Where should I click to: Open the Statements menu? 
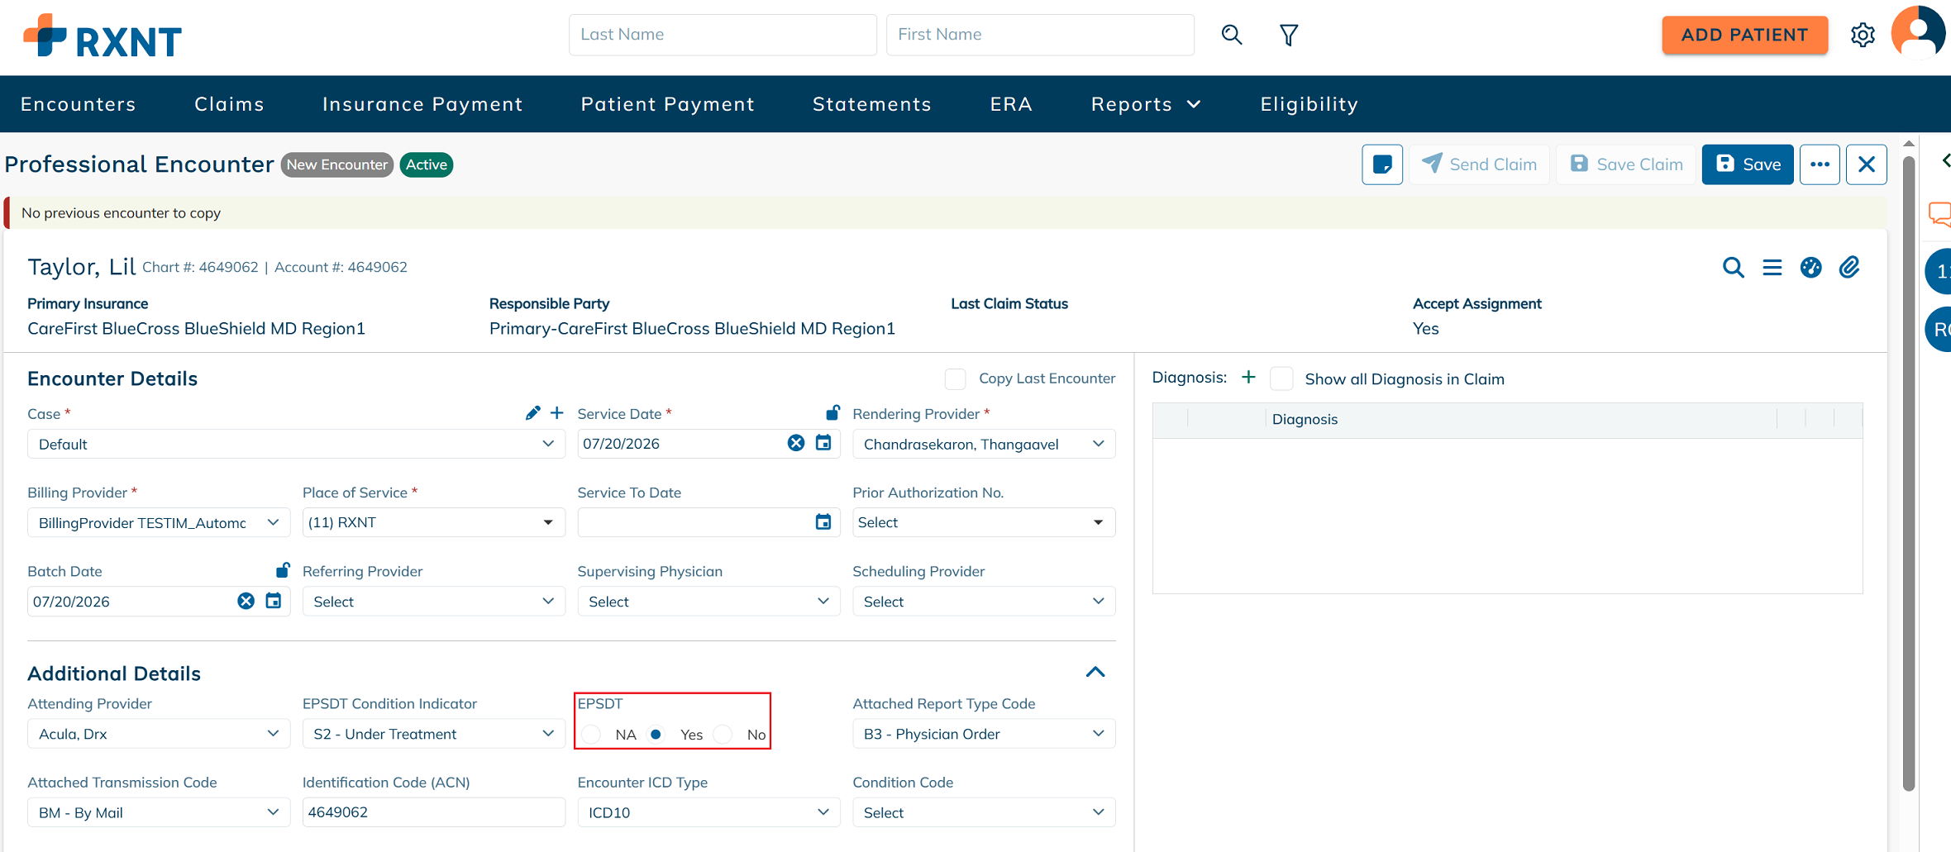872,104
